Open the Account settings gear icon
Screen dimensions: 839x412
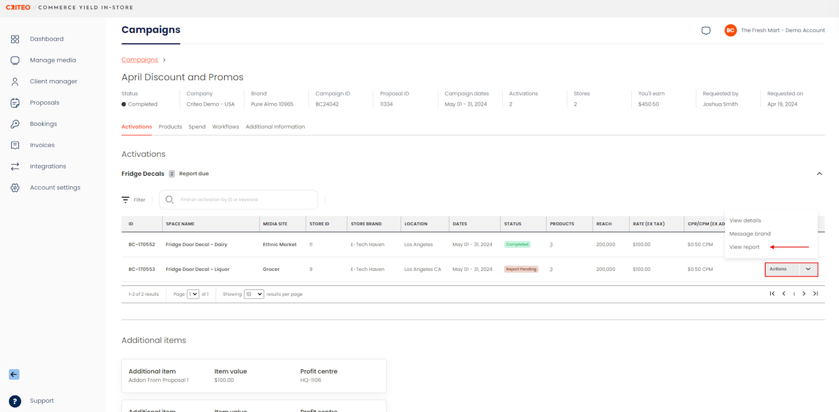click(15, 188)
